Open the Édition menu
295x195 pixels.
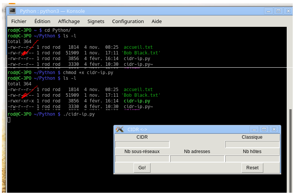click(x=42, y=21)
